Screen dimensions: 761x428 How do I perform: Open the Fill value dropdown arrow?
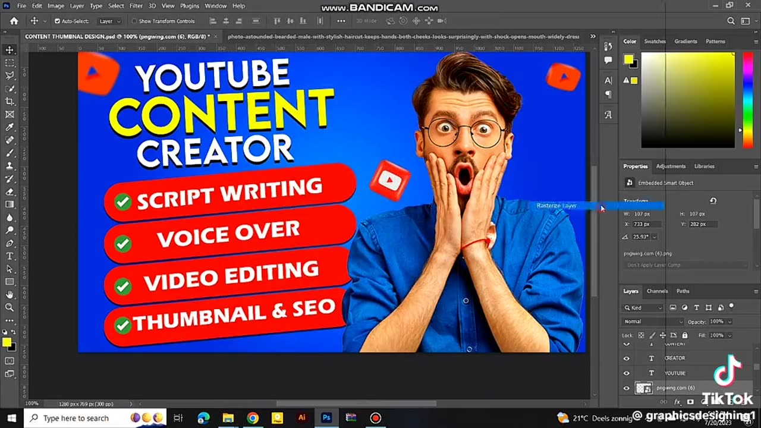[729, 335]
